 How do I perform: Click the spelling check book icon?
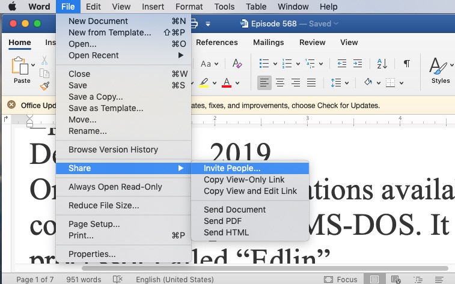click(118, 279)
